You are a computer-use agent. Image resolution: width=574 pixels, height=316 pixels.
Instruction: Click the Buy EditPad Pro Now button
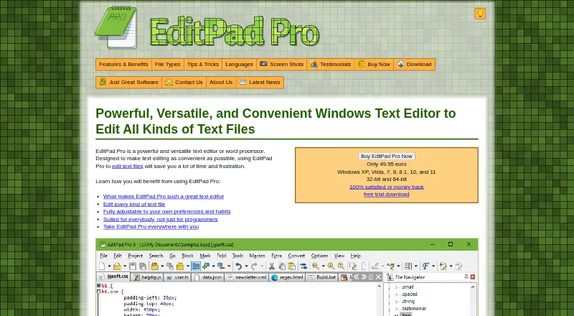coord(387,156)
